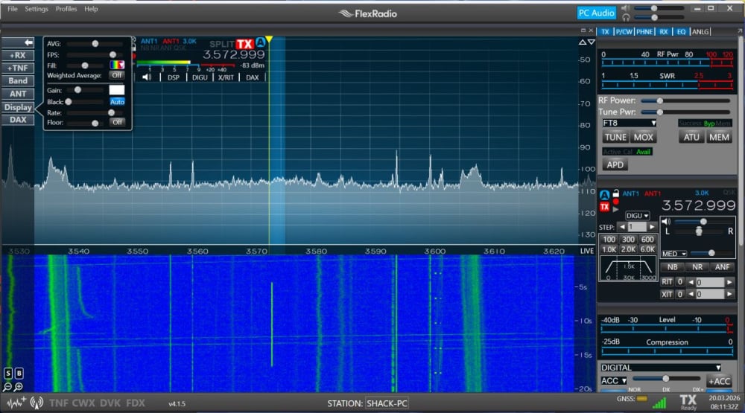This screenshot has height=413, width=745.
Task: Open the DIGITAL profile dropdown
Action: pos(660,368)
